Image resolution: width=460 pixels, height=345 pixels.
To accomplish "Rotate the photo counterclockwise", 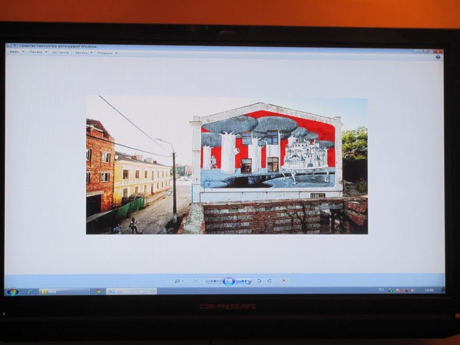I will point(259,281).
